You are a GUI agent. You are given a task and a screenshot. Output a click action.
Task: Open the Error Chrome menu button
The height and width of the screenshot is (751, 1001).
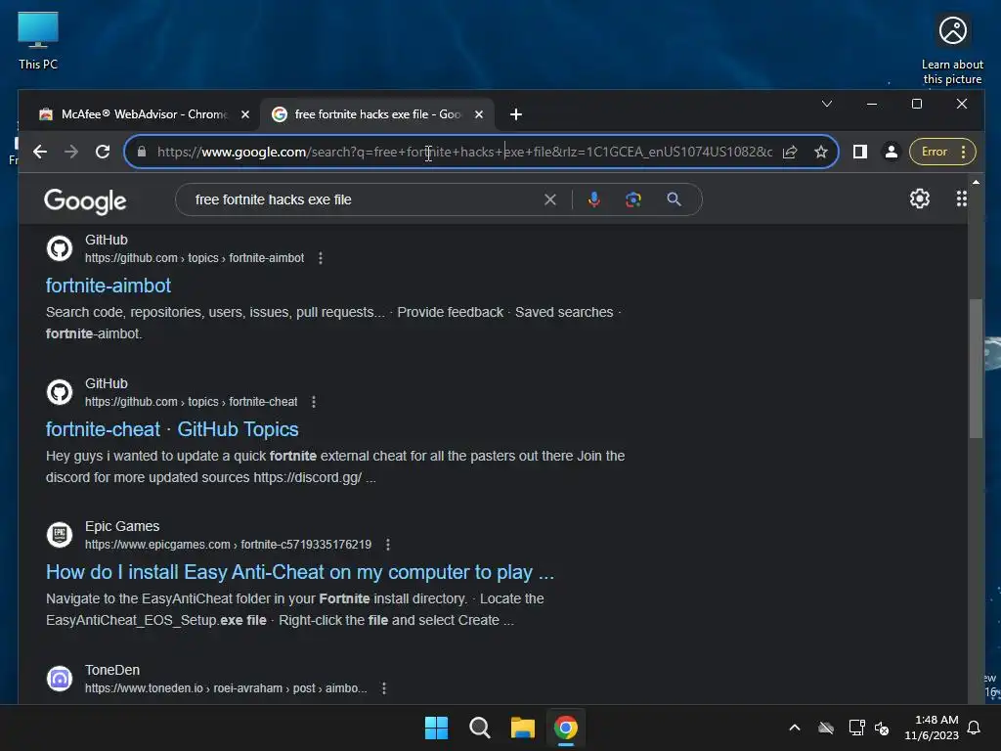[x=942, y=152]
